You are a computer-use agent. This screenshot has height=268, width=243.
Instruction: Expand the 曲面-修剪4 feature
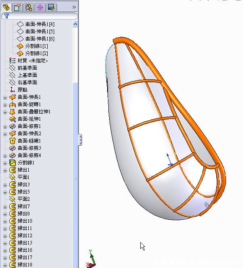[x=5, y=156]
